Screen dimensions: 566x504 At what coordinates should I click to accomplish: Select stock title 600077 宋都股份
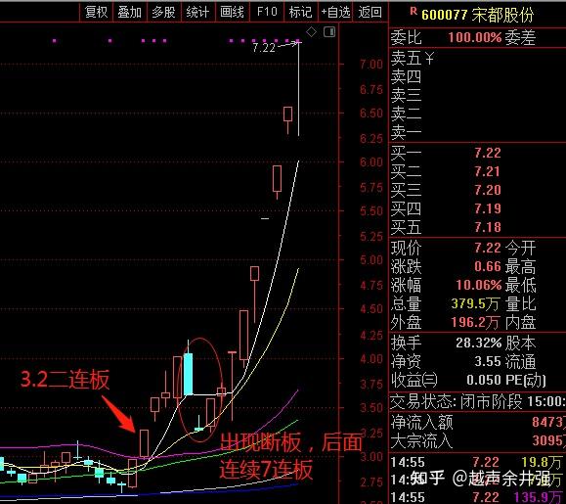478,15
